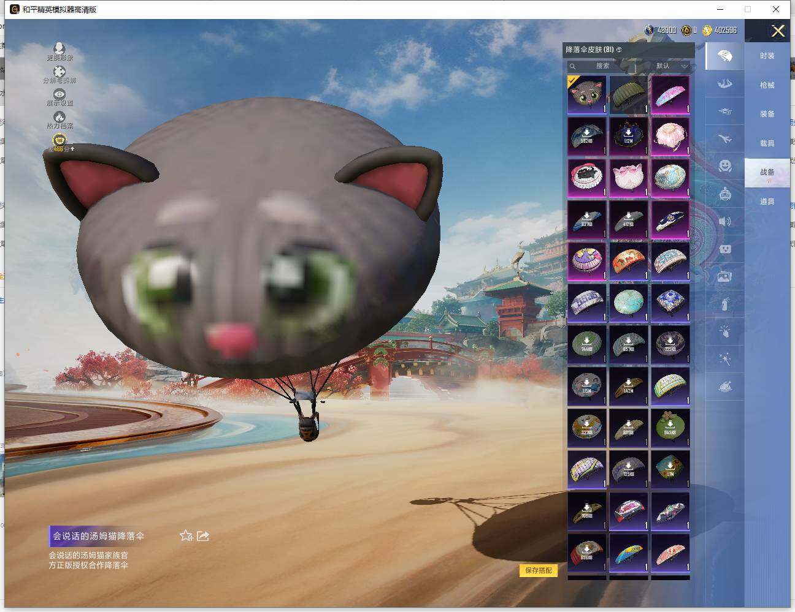This screenshot has width=795, height=612.
Task: Switch to the 载具 vehicles tab
Action: (767, 143)
